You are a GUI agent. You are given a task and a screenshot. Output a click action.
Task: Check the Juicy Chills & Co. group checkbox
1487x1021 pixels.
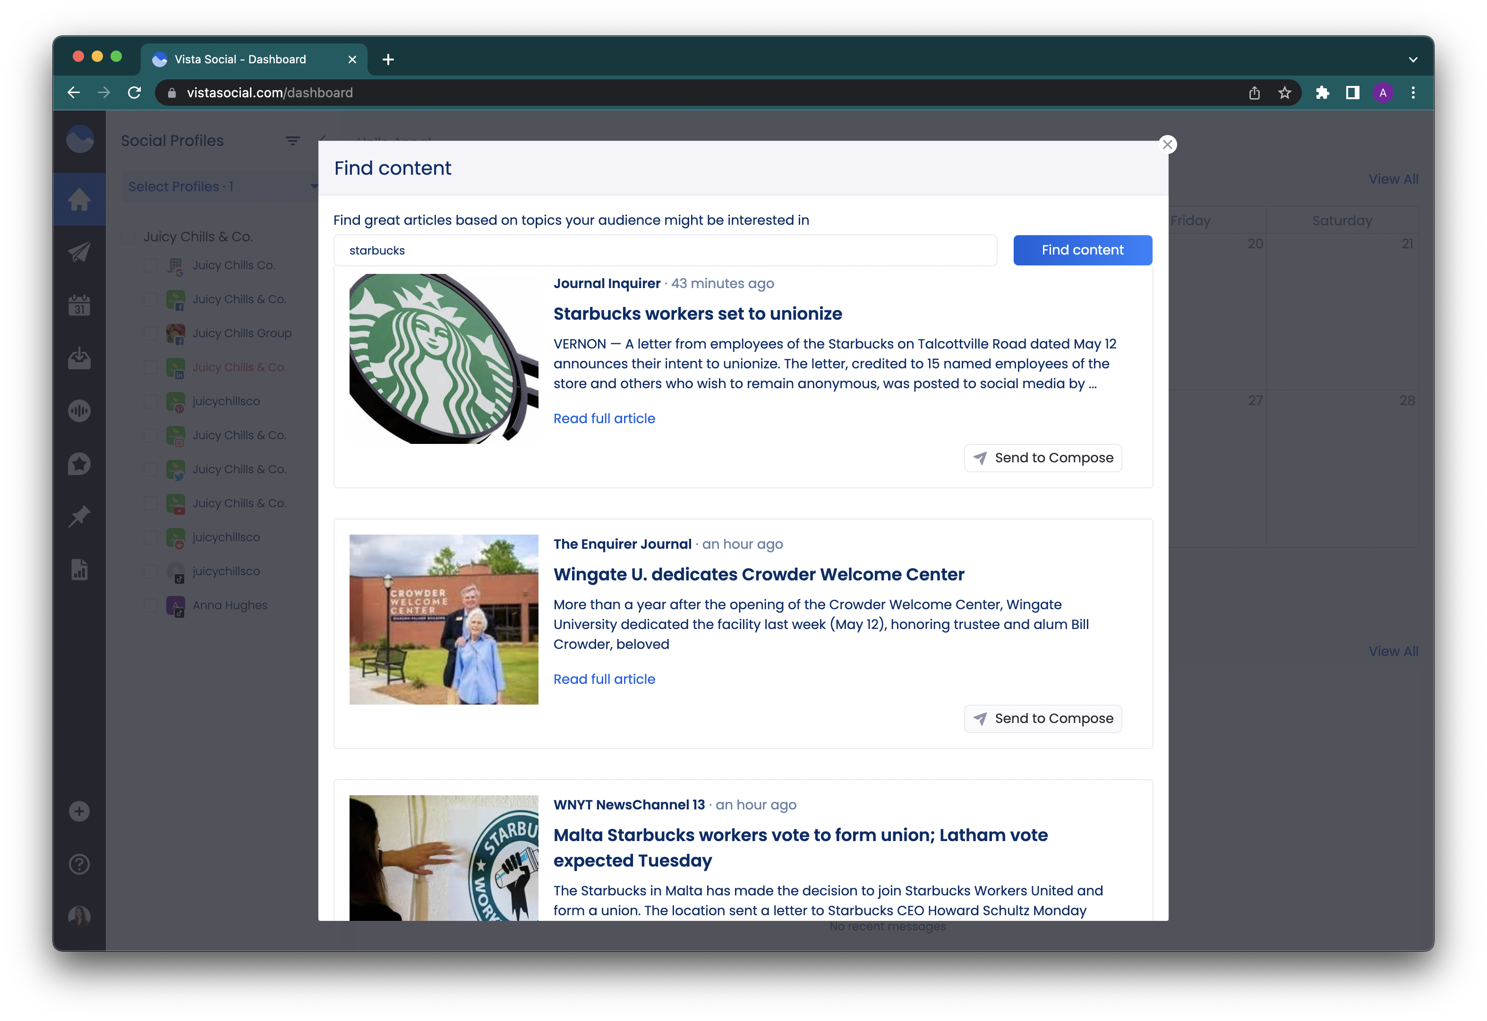128,237
